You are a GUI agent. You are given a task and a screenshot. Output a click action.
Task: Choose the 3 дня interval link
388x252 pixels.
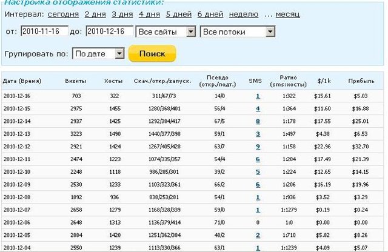point(122,14)
